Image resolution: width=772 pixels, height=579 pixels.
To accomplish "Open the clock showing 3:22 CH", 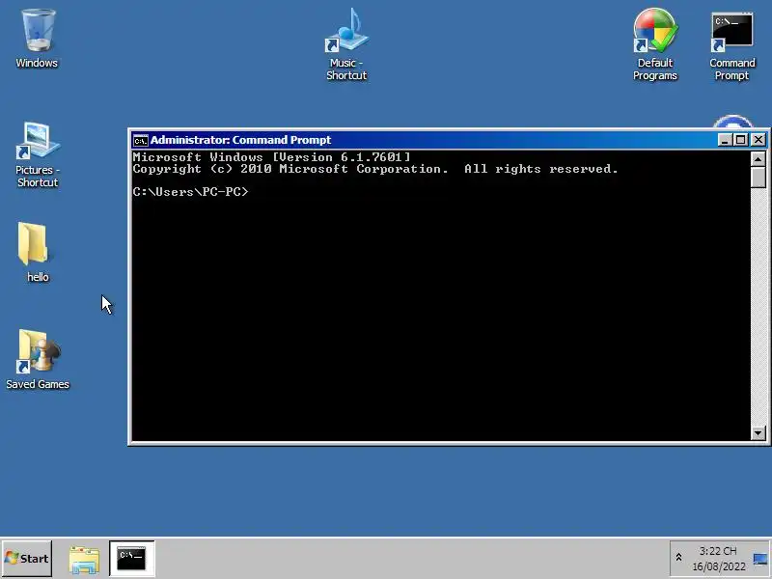I will [x=718, y=551].
